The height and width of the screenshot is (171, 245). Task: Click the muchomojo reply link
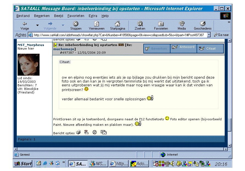(64, 49)
